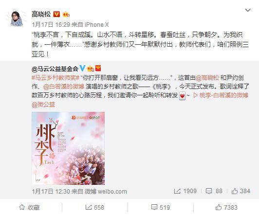This screenshot has width=259, height=215.
Task: Play 桃李-白若溪的微博 song link
Action: [x=221, y=95]
